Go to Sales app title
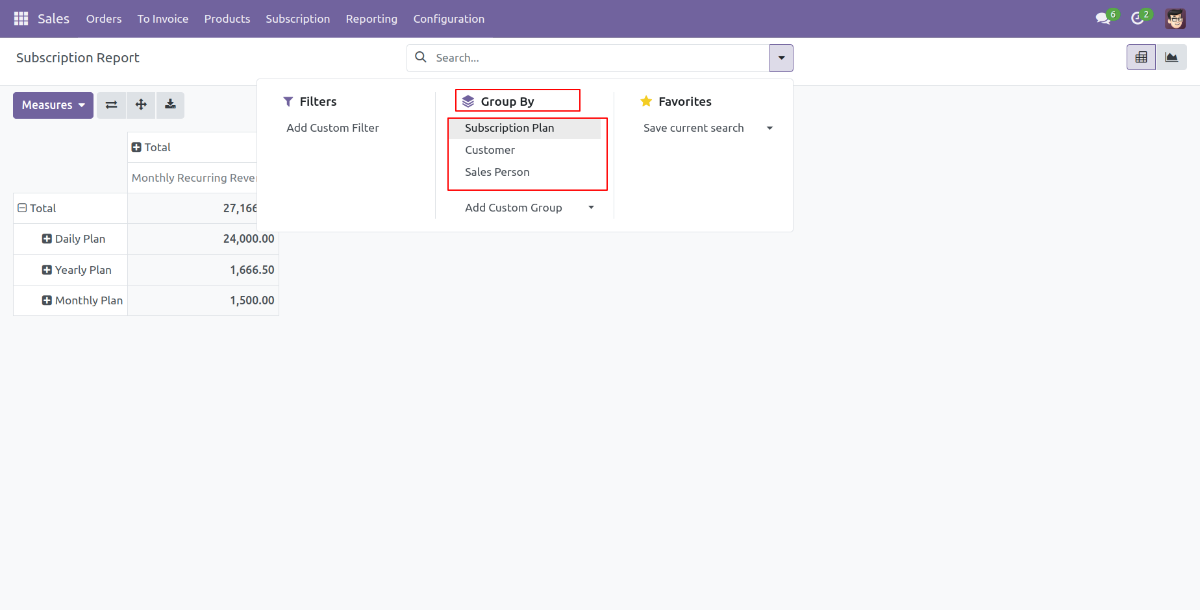 (53, 19)
